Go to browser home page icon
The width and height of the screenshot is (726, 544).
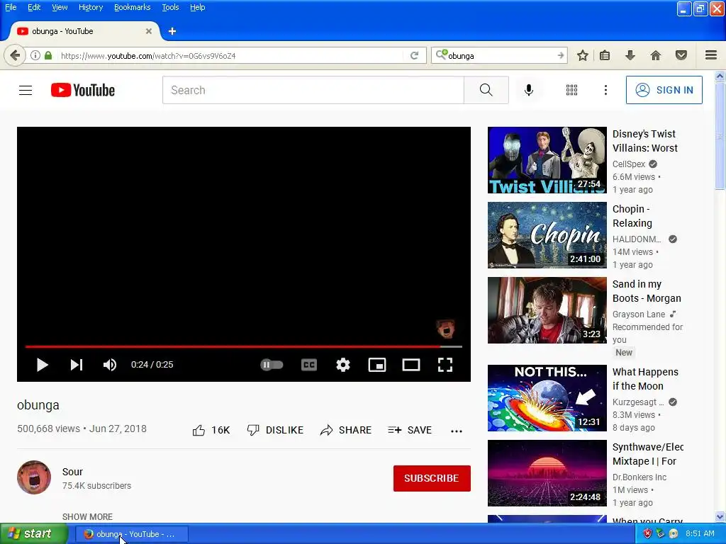(656, 56)
